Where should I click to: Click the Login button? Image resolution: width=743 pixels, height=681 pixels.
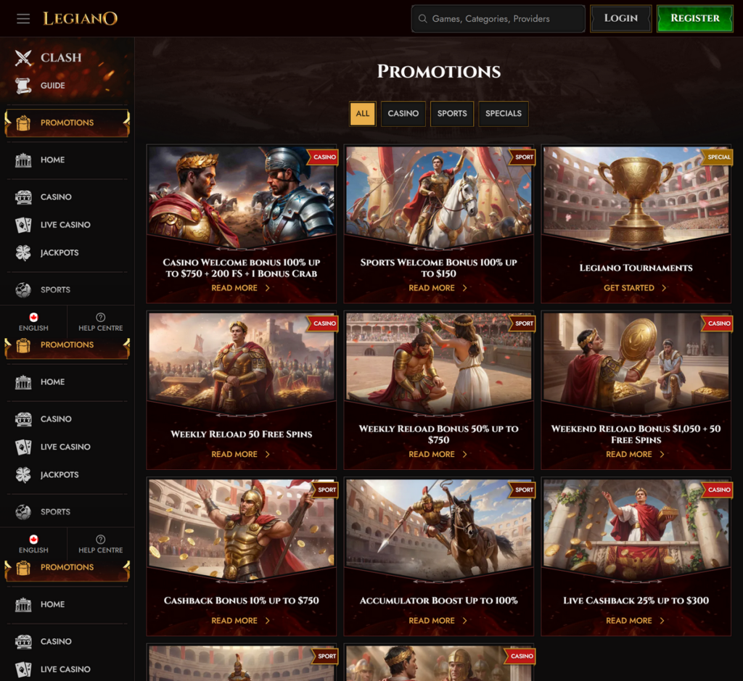[x=621, y=18]
